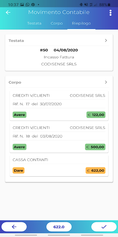The width and height of the screenshot is (118, 237).
Task: Tap the Incasso Fattura header text
Action: coord(59,57)
